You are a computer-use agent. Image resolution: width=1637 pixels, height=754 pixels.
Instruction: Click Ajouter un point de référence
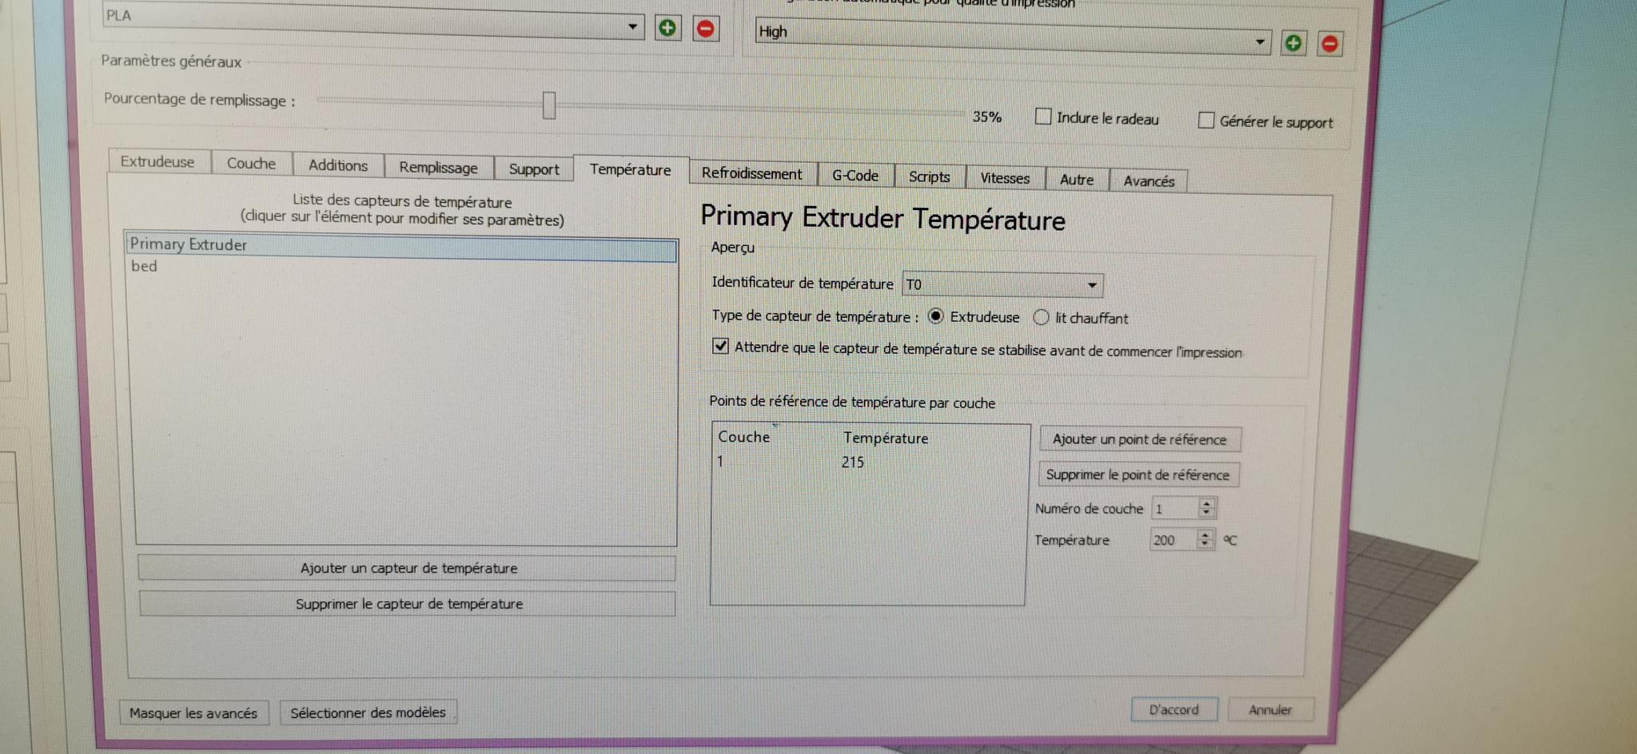(1140, 439)
